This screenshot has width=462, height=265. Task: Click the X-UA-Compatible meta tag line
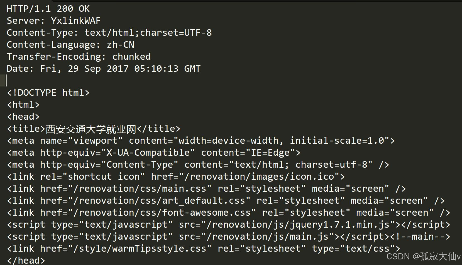tap(154, 153)
